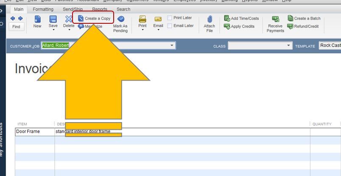Click the Template field Rock Cast
The width and height of the screenshot is (341, 176).
(x=330, y=45)
